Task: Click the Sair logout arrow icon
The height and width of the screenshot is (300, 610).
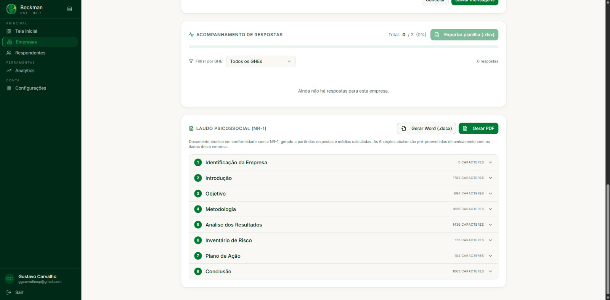Action: coord(9,292)
